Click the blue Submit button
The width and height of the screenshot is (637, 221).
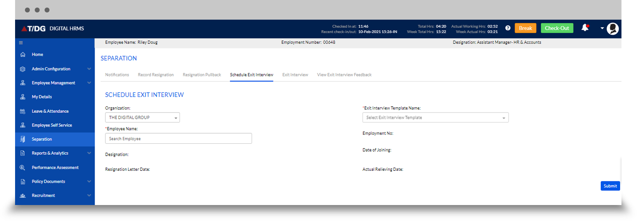(610, 186)
